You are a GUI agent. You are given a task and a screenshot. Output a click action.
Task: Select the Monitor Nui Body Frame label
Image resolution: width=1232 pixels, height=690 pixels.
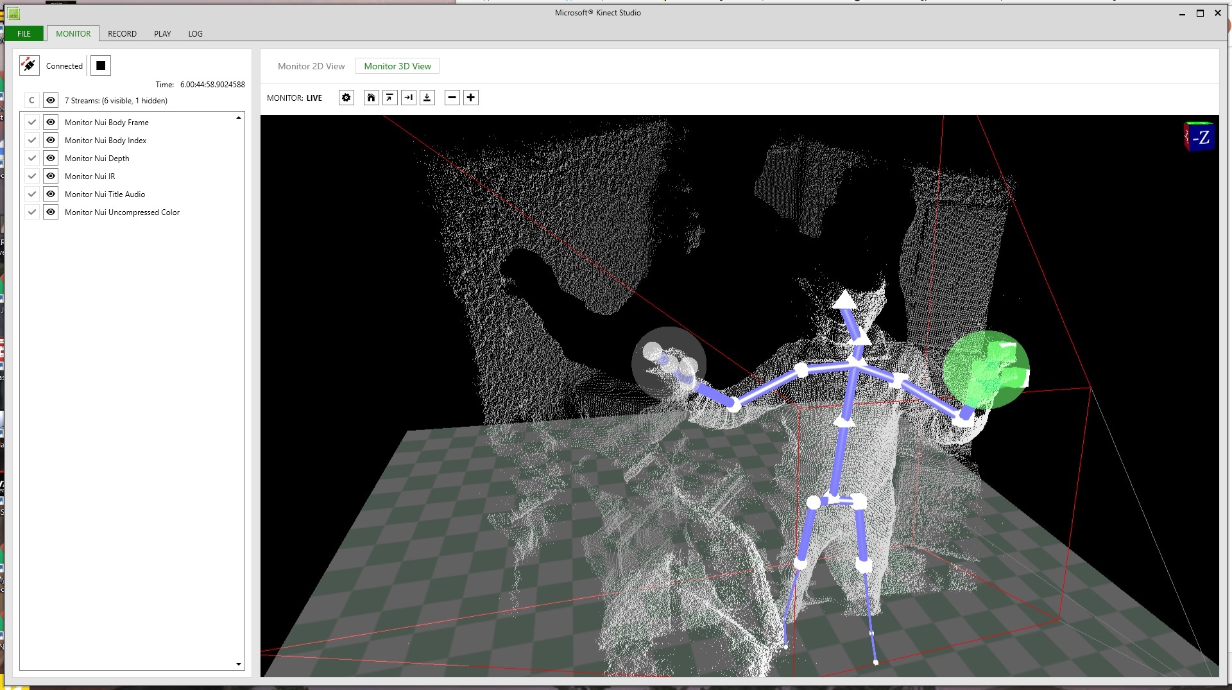point(107,122)
